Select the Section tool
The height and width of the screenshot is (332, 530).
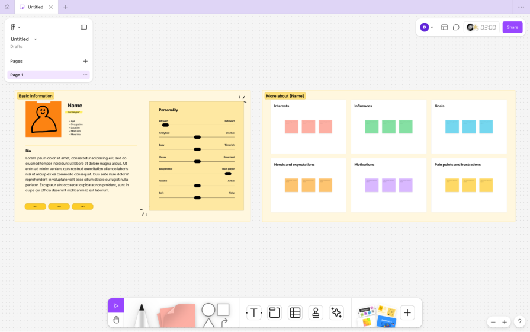click(x=274, y=312)
